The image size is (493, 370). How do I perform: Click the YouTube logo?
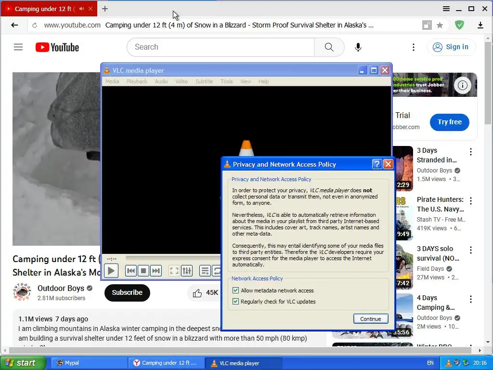coord(57,47)
